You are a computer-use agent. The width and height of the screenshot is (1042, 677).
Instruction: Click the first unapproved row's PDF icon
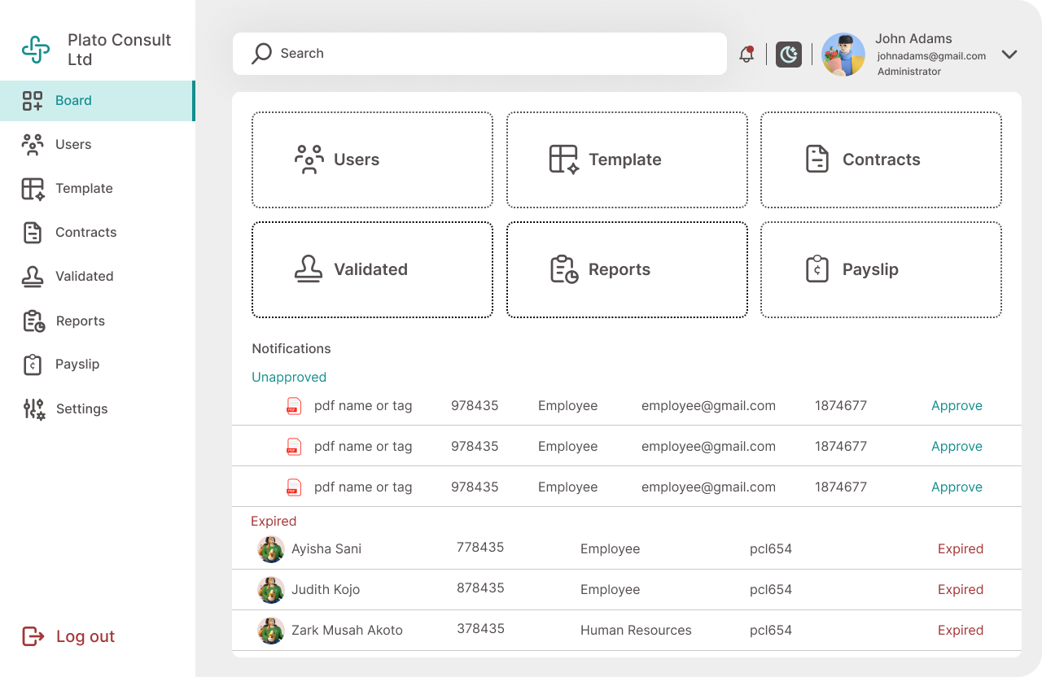[294, 406]
